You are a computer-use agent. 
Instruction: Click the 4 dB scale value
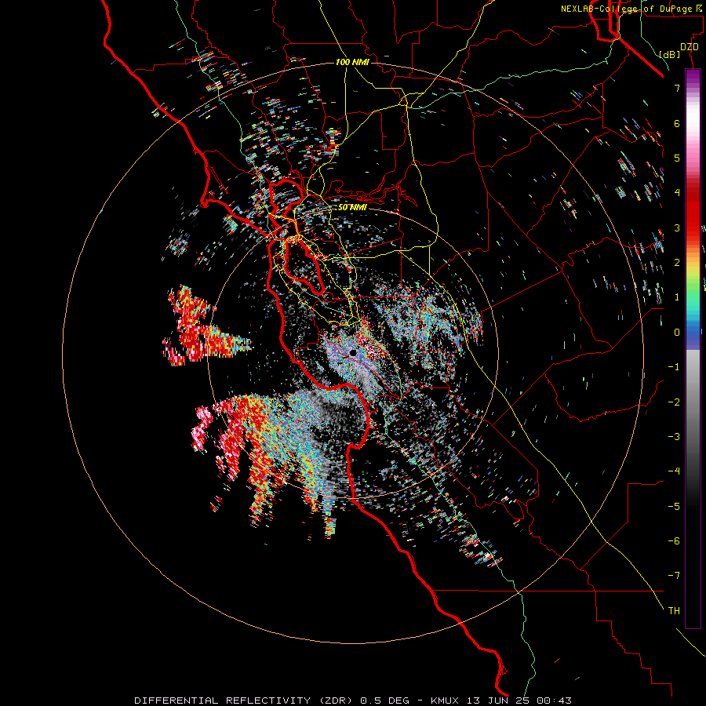pyautogui.click(x=677, y=193)
